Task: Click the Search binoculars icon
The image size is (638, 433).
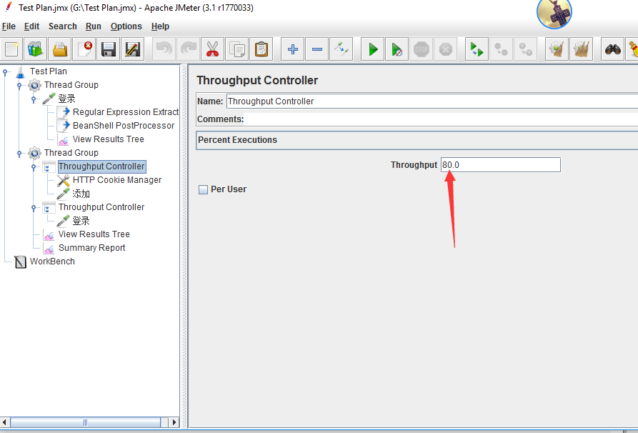Action: click(x=612, y=49)
